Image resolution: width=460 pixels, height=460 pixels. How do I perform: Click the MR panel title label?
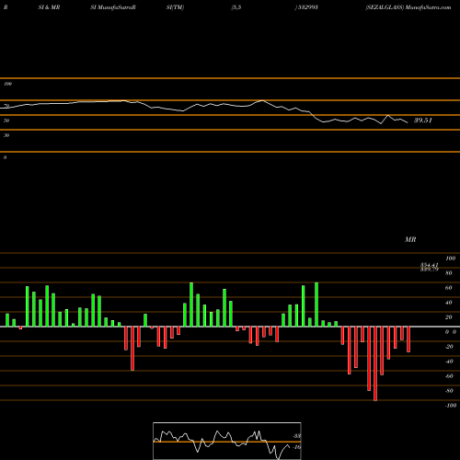coord(410,239)
